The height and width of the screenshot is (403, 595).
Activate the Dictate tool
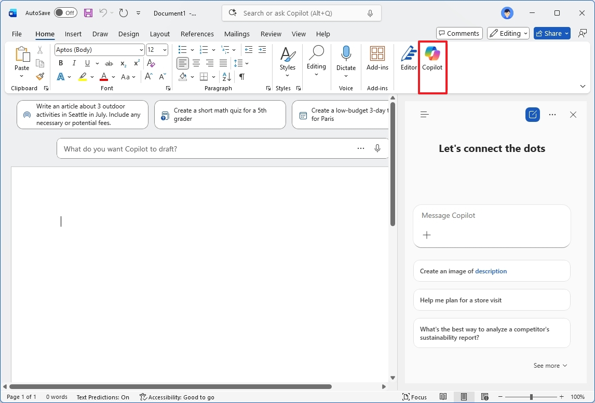pyautogui.click(x=346, y=59)
